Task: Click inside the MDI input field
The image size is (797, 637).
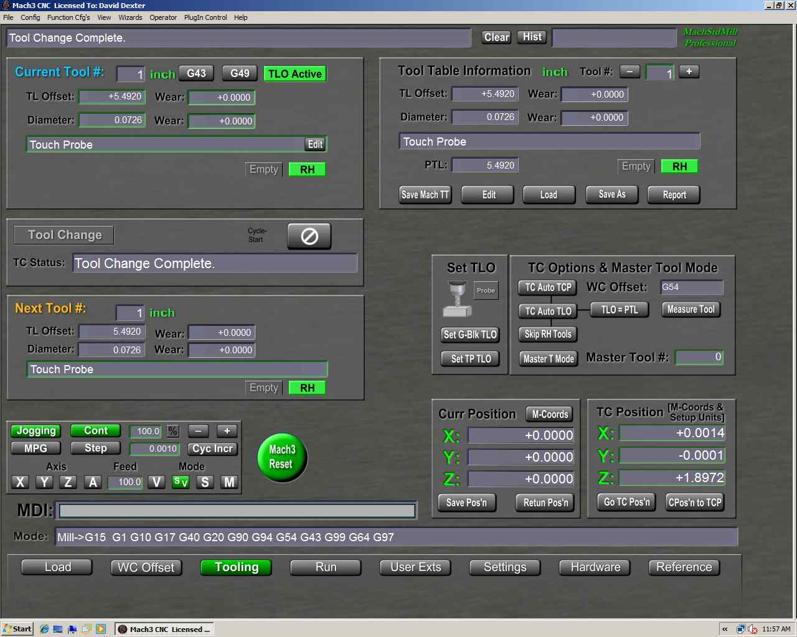Action: pyautogui.click(x=237, y=510)
